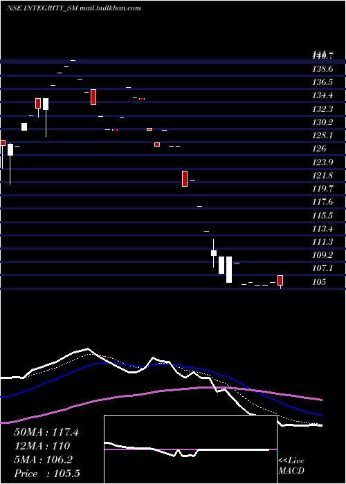Click the red candlestick near 134.4 level
Image resolution: width=346 pixels, height=484 pixels.
pyautogui.click(x=93, y=97)
